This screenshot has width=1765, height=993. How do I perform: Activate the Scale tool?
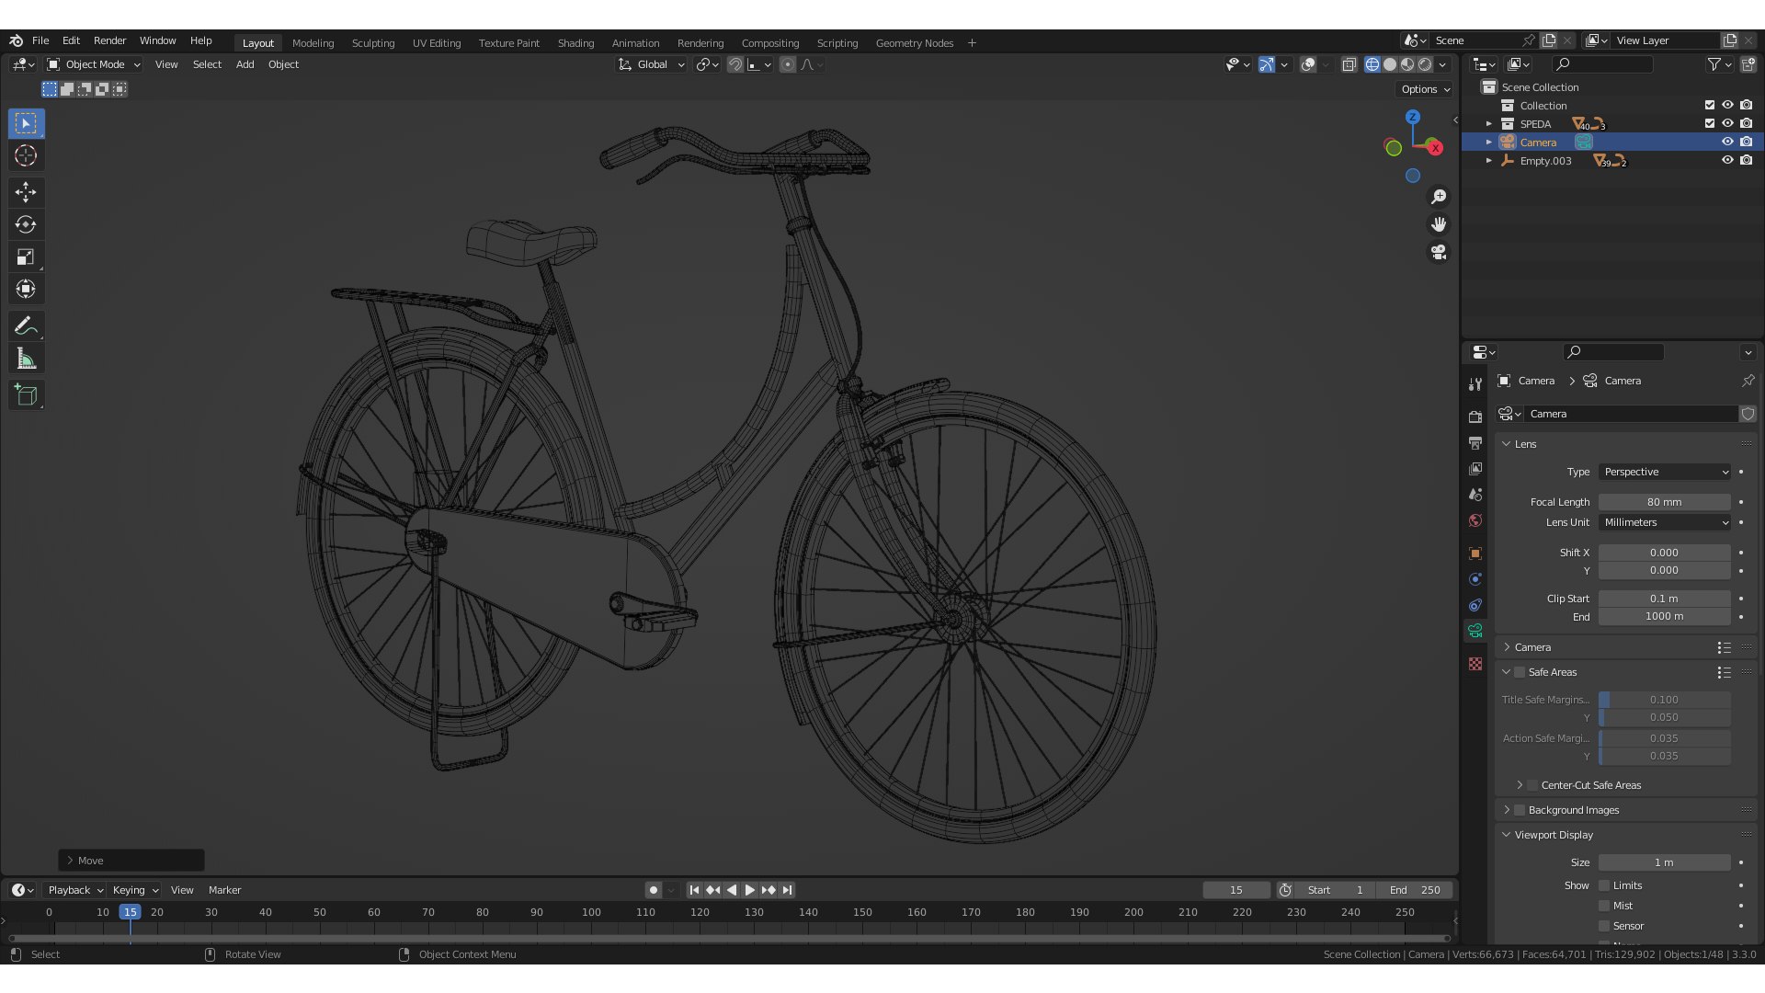pos(26,257)
